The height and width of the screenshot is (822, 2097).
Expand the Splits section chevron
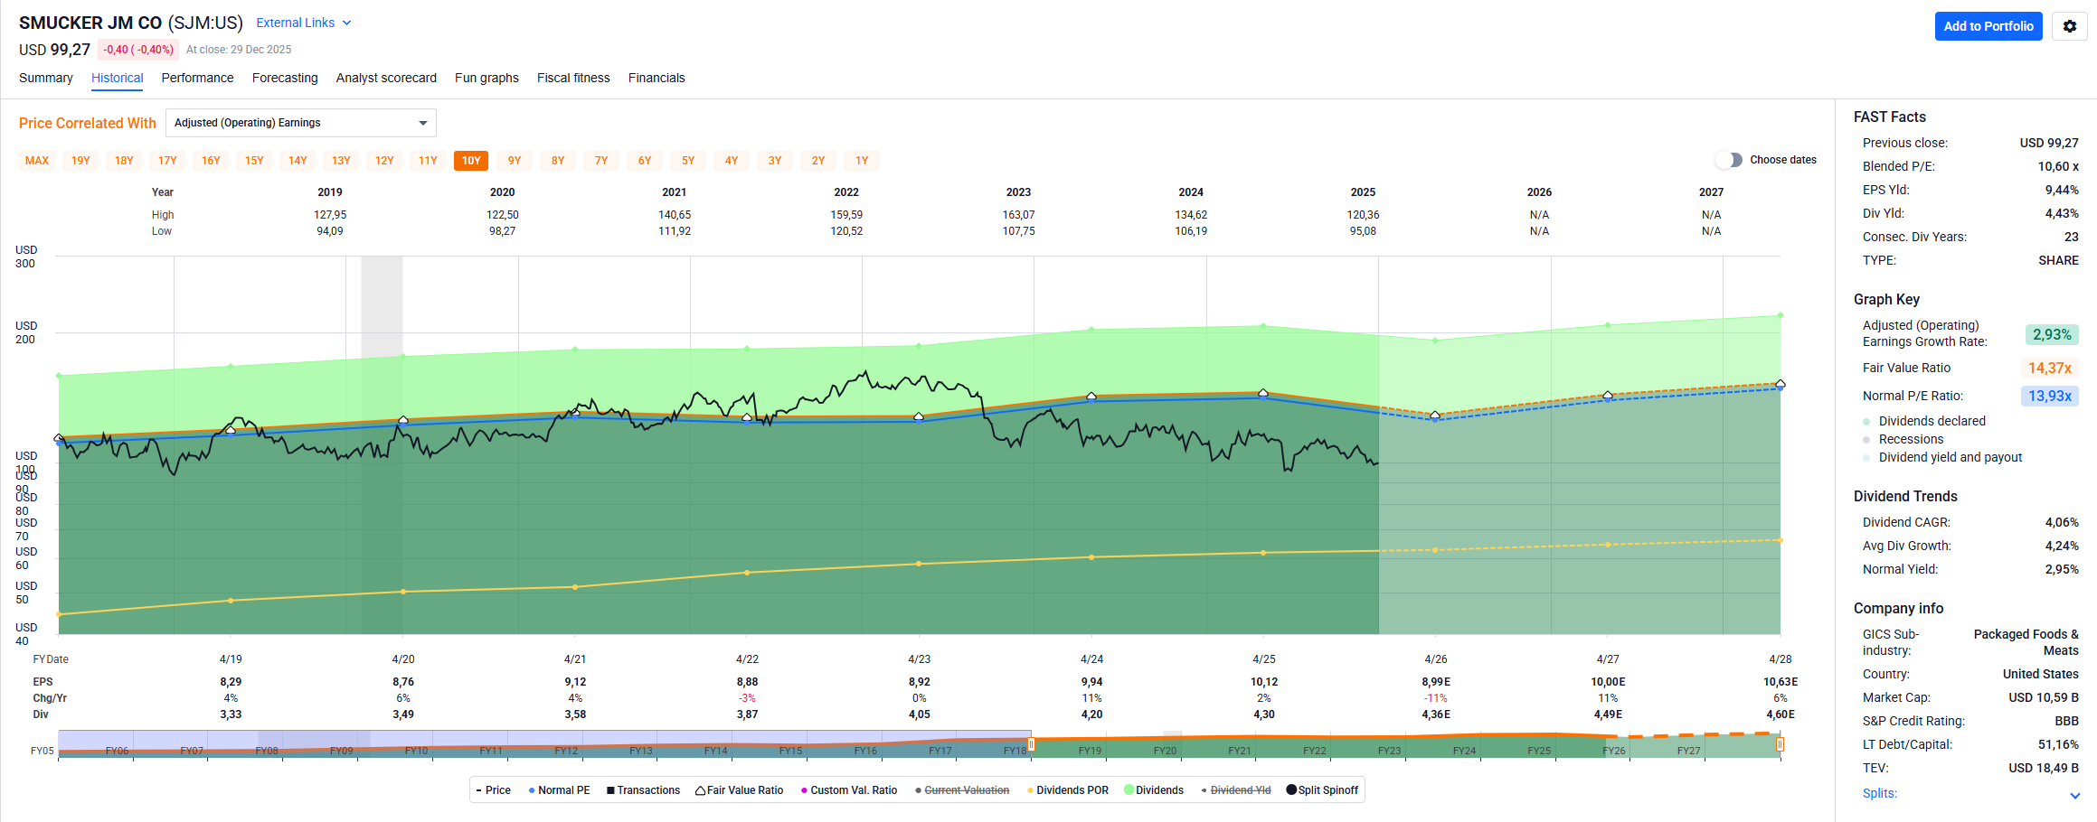click(x=2074, y=795)
